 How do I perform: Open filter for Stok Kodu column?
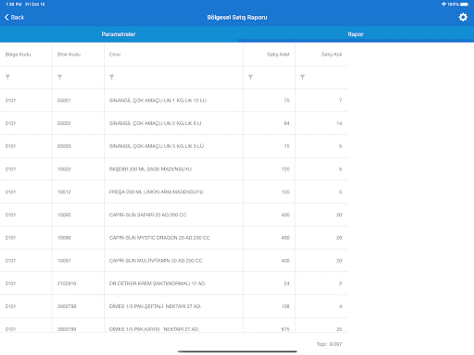click(x=60, y=77)
